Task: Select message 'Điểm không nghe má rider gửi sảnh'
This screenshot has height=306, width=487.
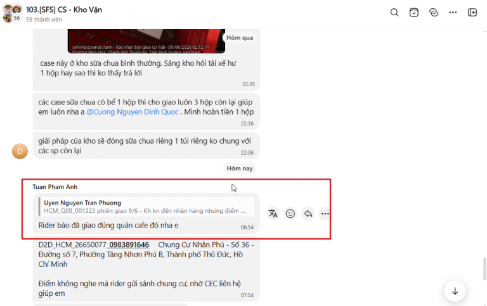Action: click(140, 288)
